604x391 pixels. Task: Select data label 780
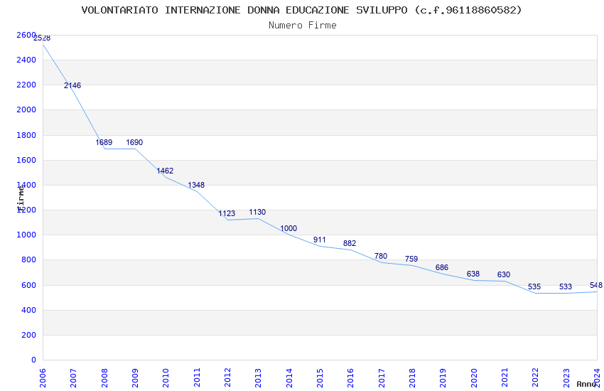click(x=381, y=256)
